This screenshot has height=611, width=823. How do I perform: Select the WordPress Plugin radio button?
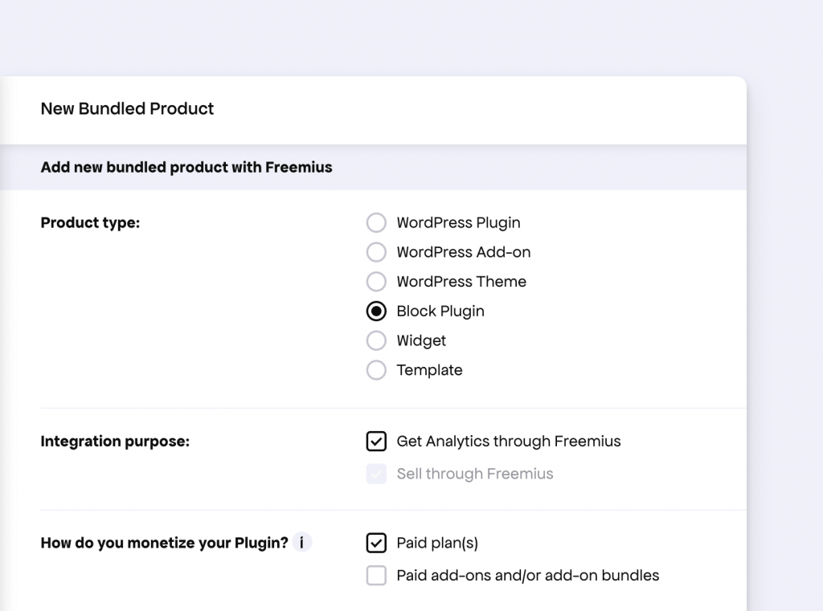pos(376,223)
